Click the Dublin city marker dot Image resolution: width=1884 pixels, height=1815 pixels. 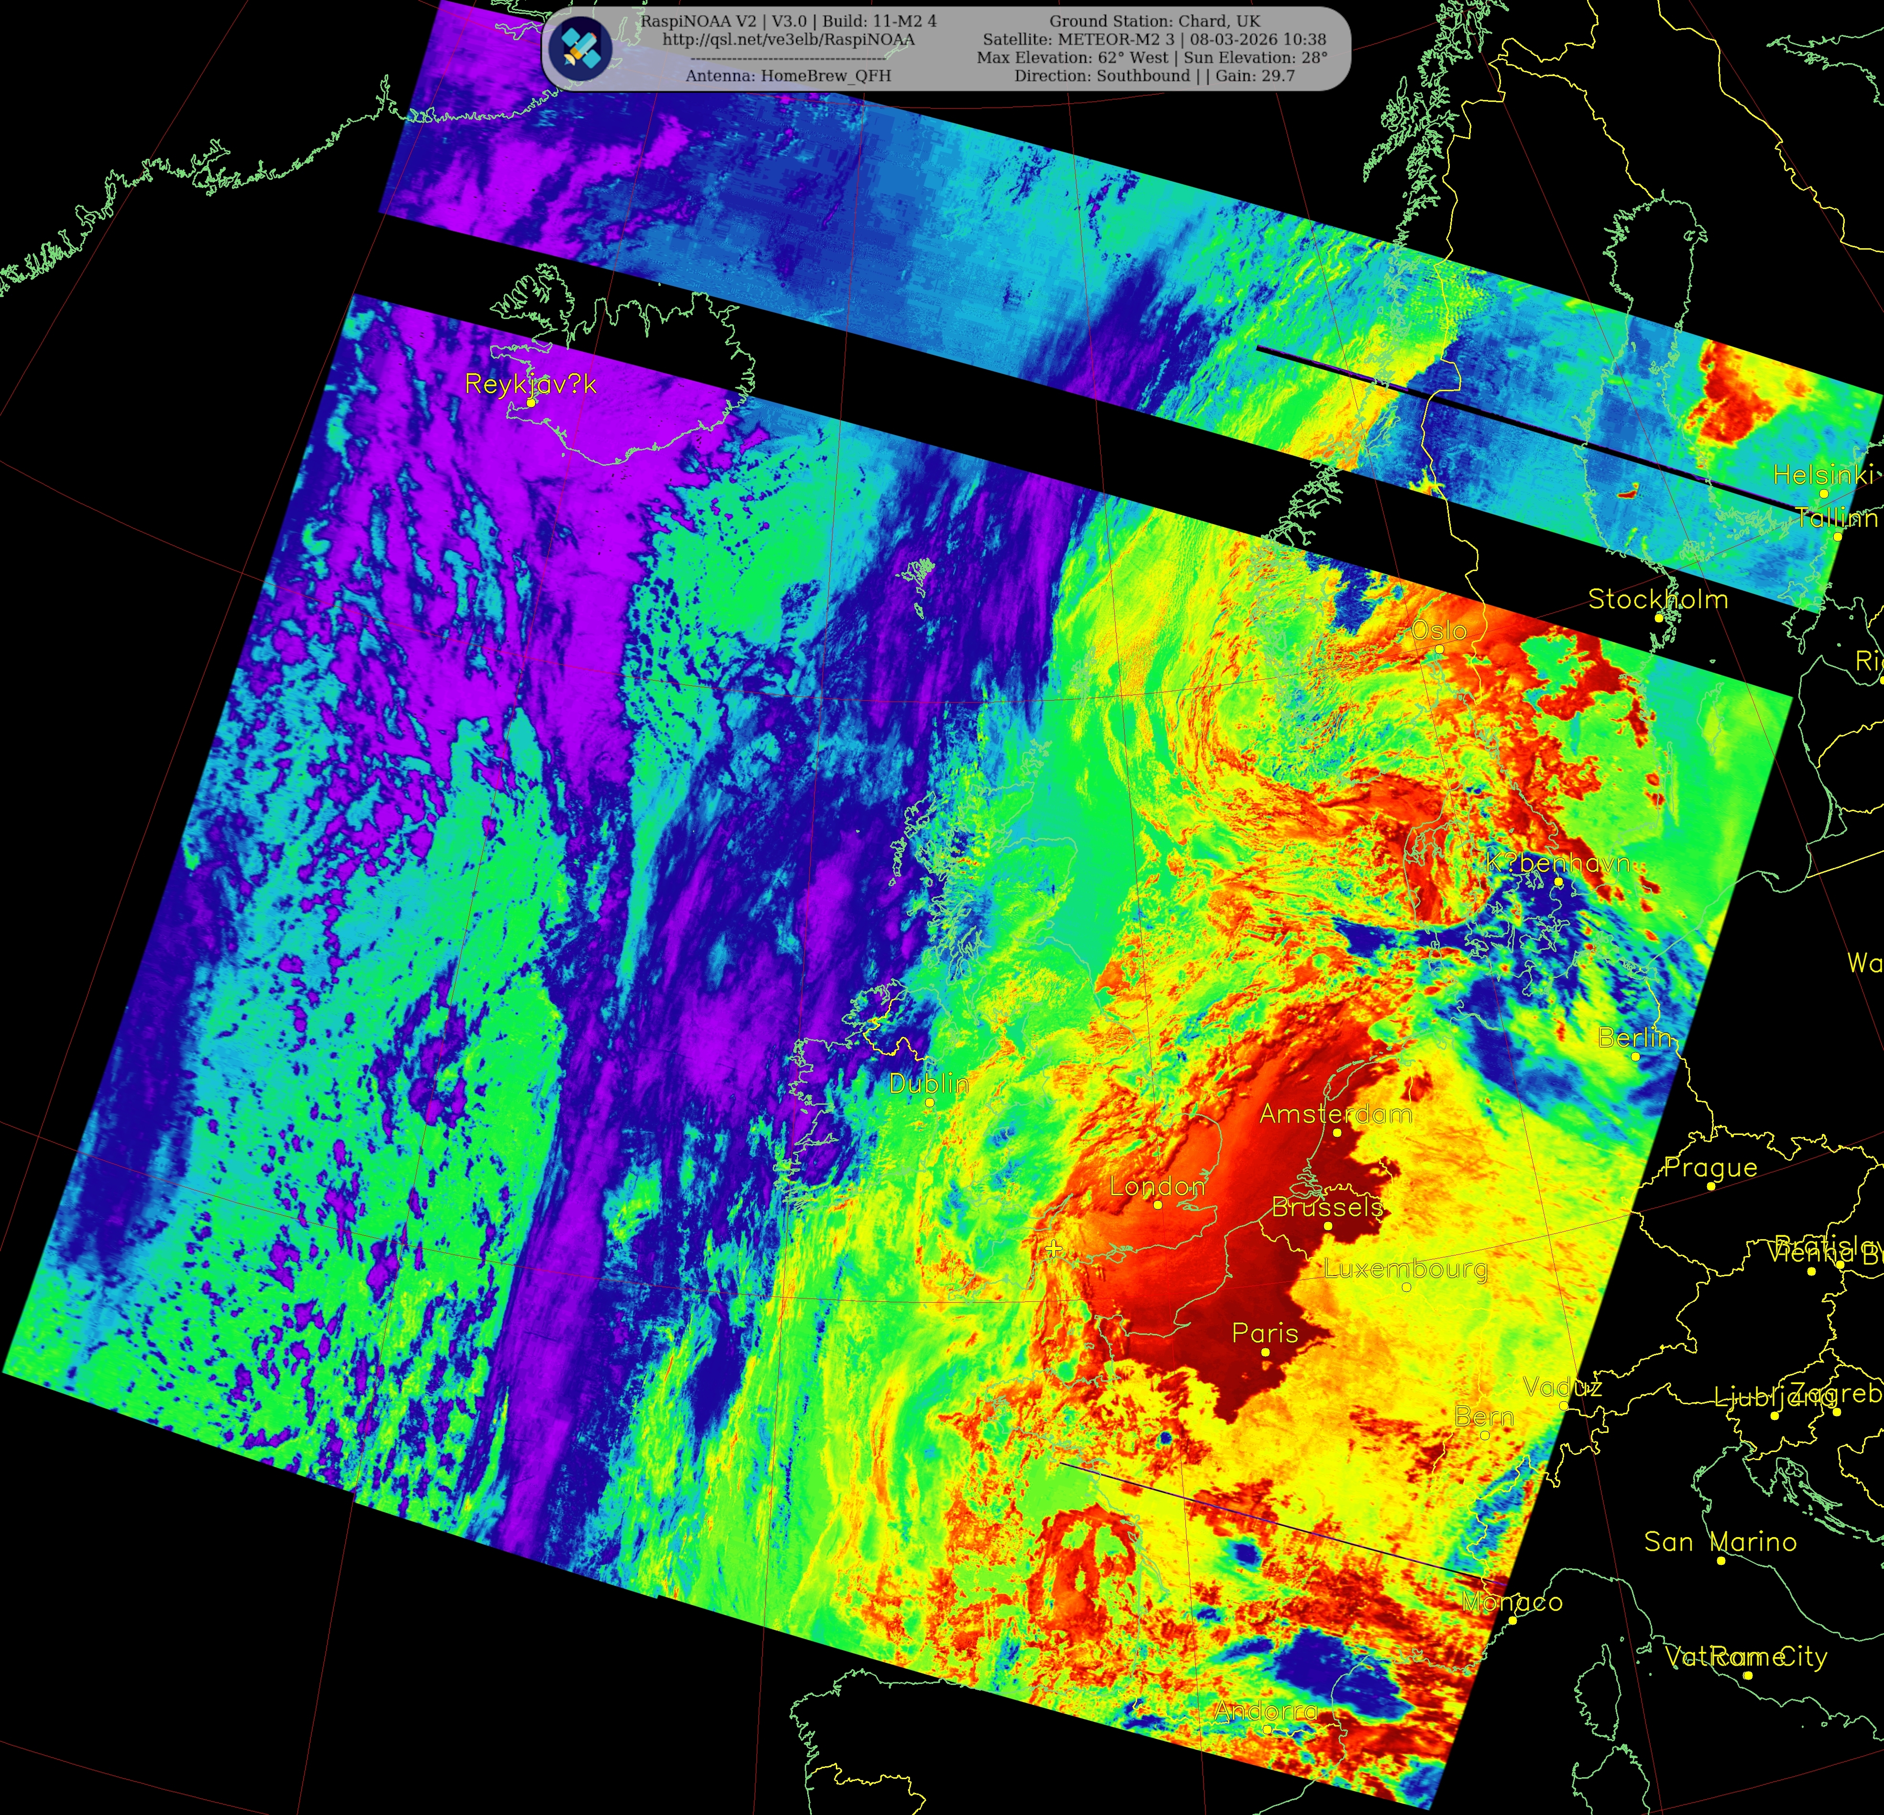tap(930, 1103)
